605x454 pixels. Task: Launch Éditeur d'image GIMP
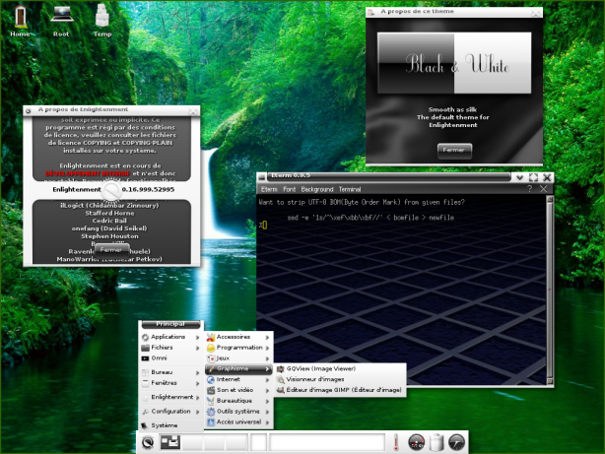(x=342, y=390)
